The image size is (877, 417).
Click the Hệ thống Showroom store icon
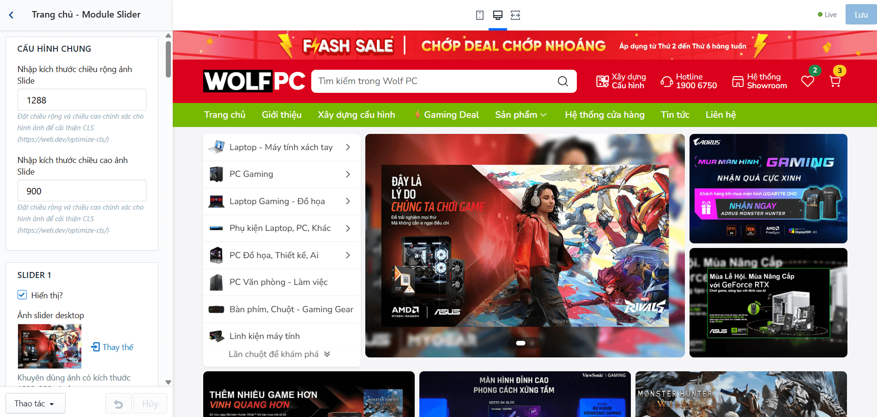(x=738, y=82)
